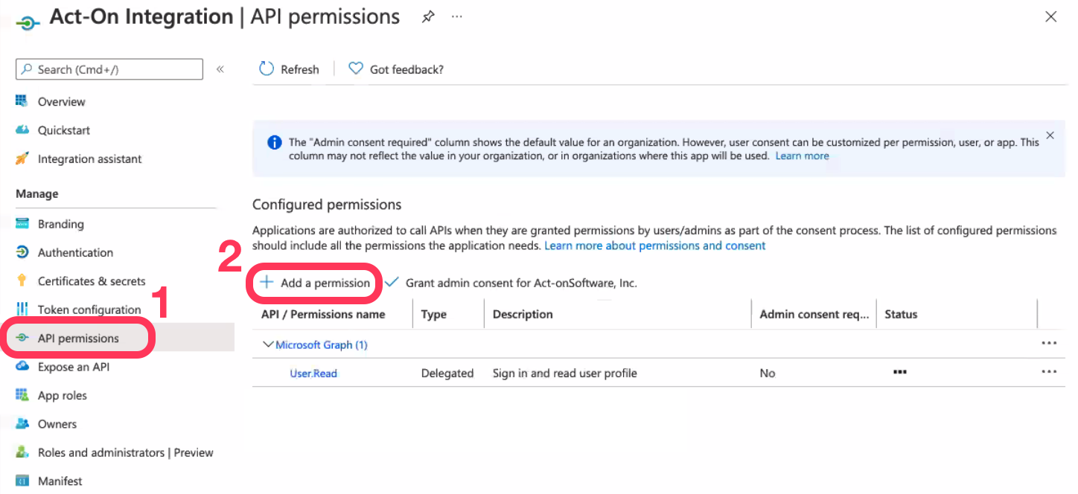Click the Integration assistant rocket icon
This screenshot has height=494, width=1078.
[22, 158]
